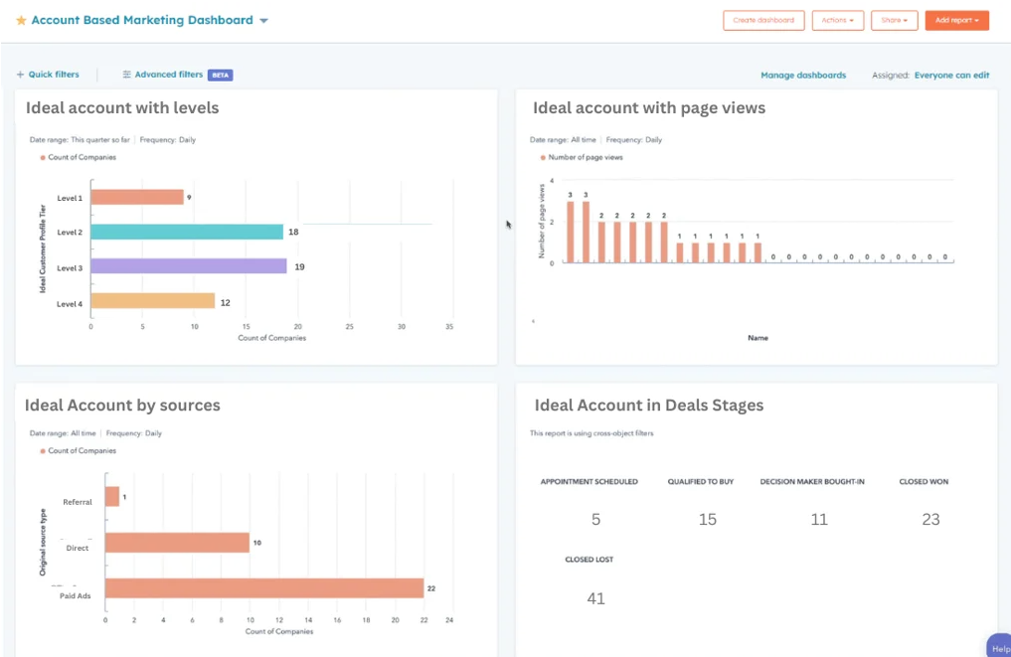Click the purple Level 3 bar

pos(189,266)
